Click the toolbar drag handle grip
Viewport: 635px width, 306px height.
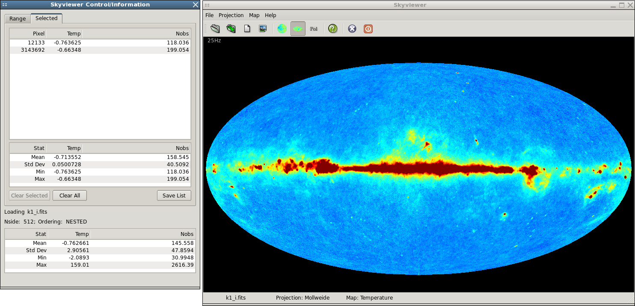click(x=206, y=29)
